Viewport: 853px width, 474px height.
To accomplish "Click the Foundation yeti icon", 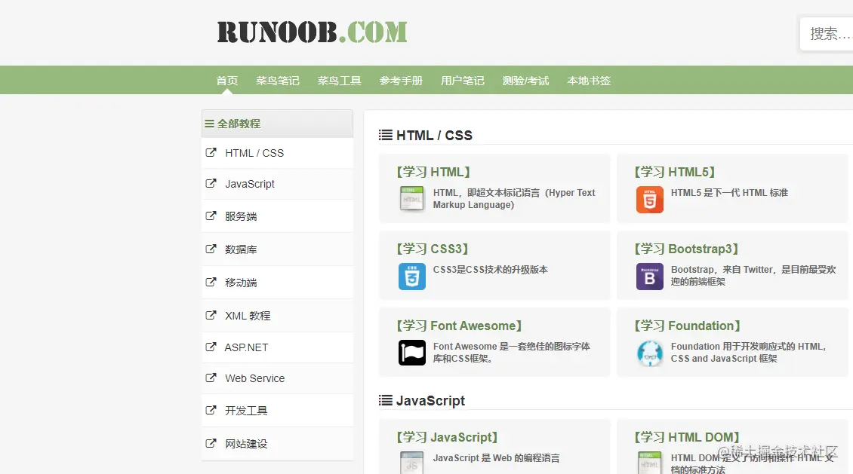I will click(649, 353).
